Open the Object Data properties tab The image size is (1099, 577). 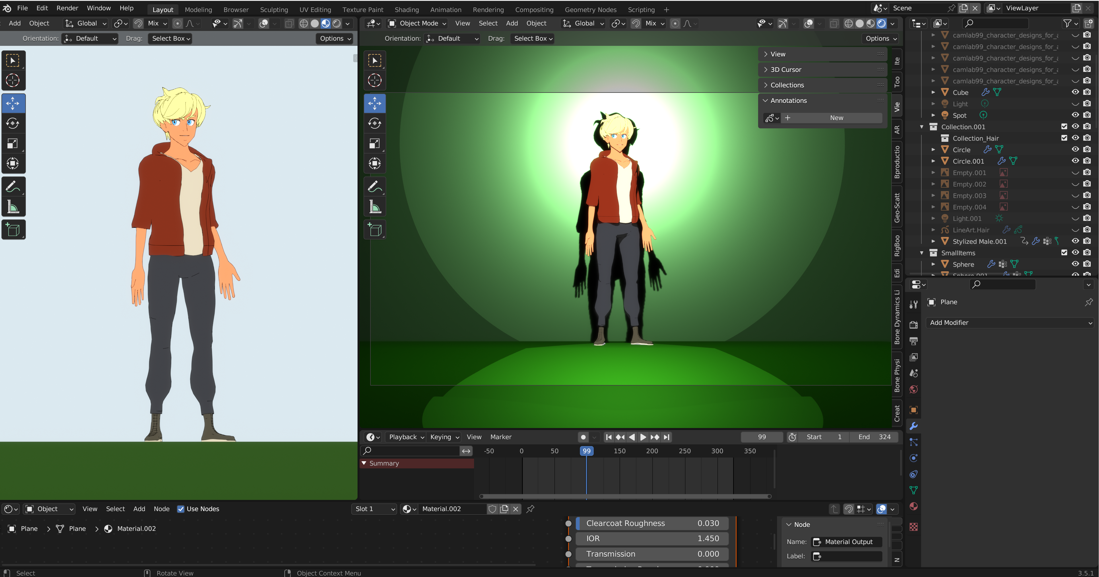[x=913, y=490]
